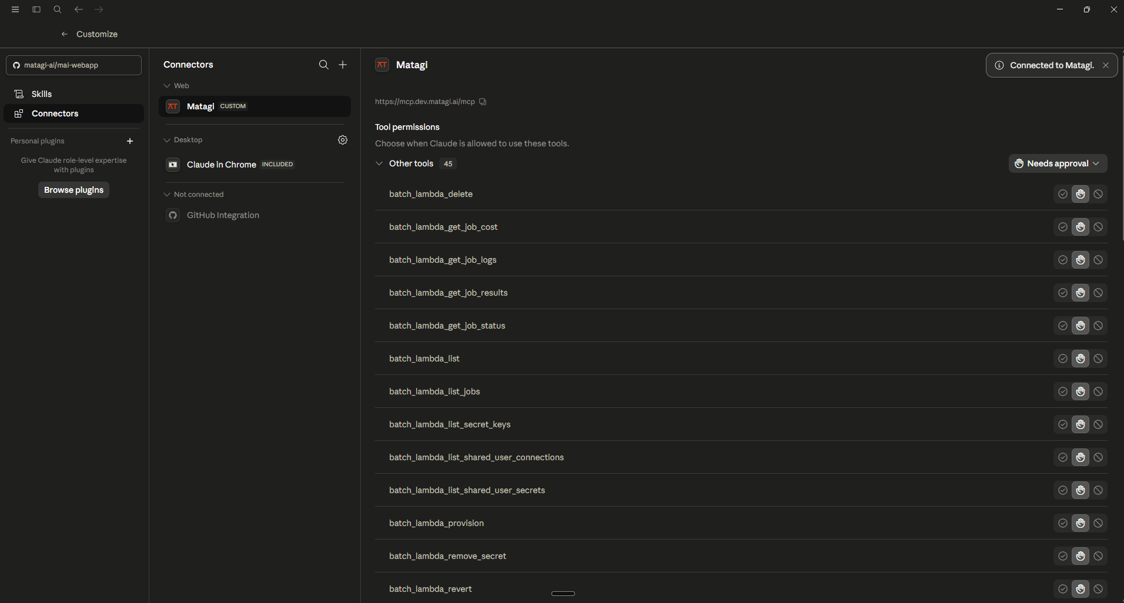This screenshot has width=1124, height=603.
Task: Collapse the Not connected group
Action: [x=167, y=195]
